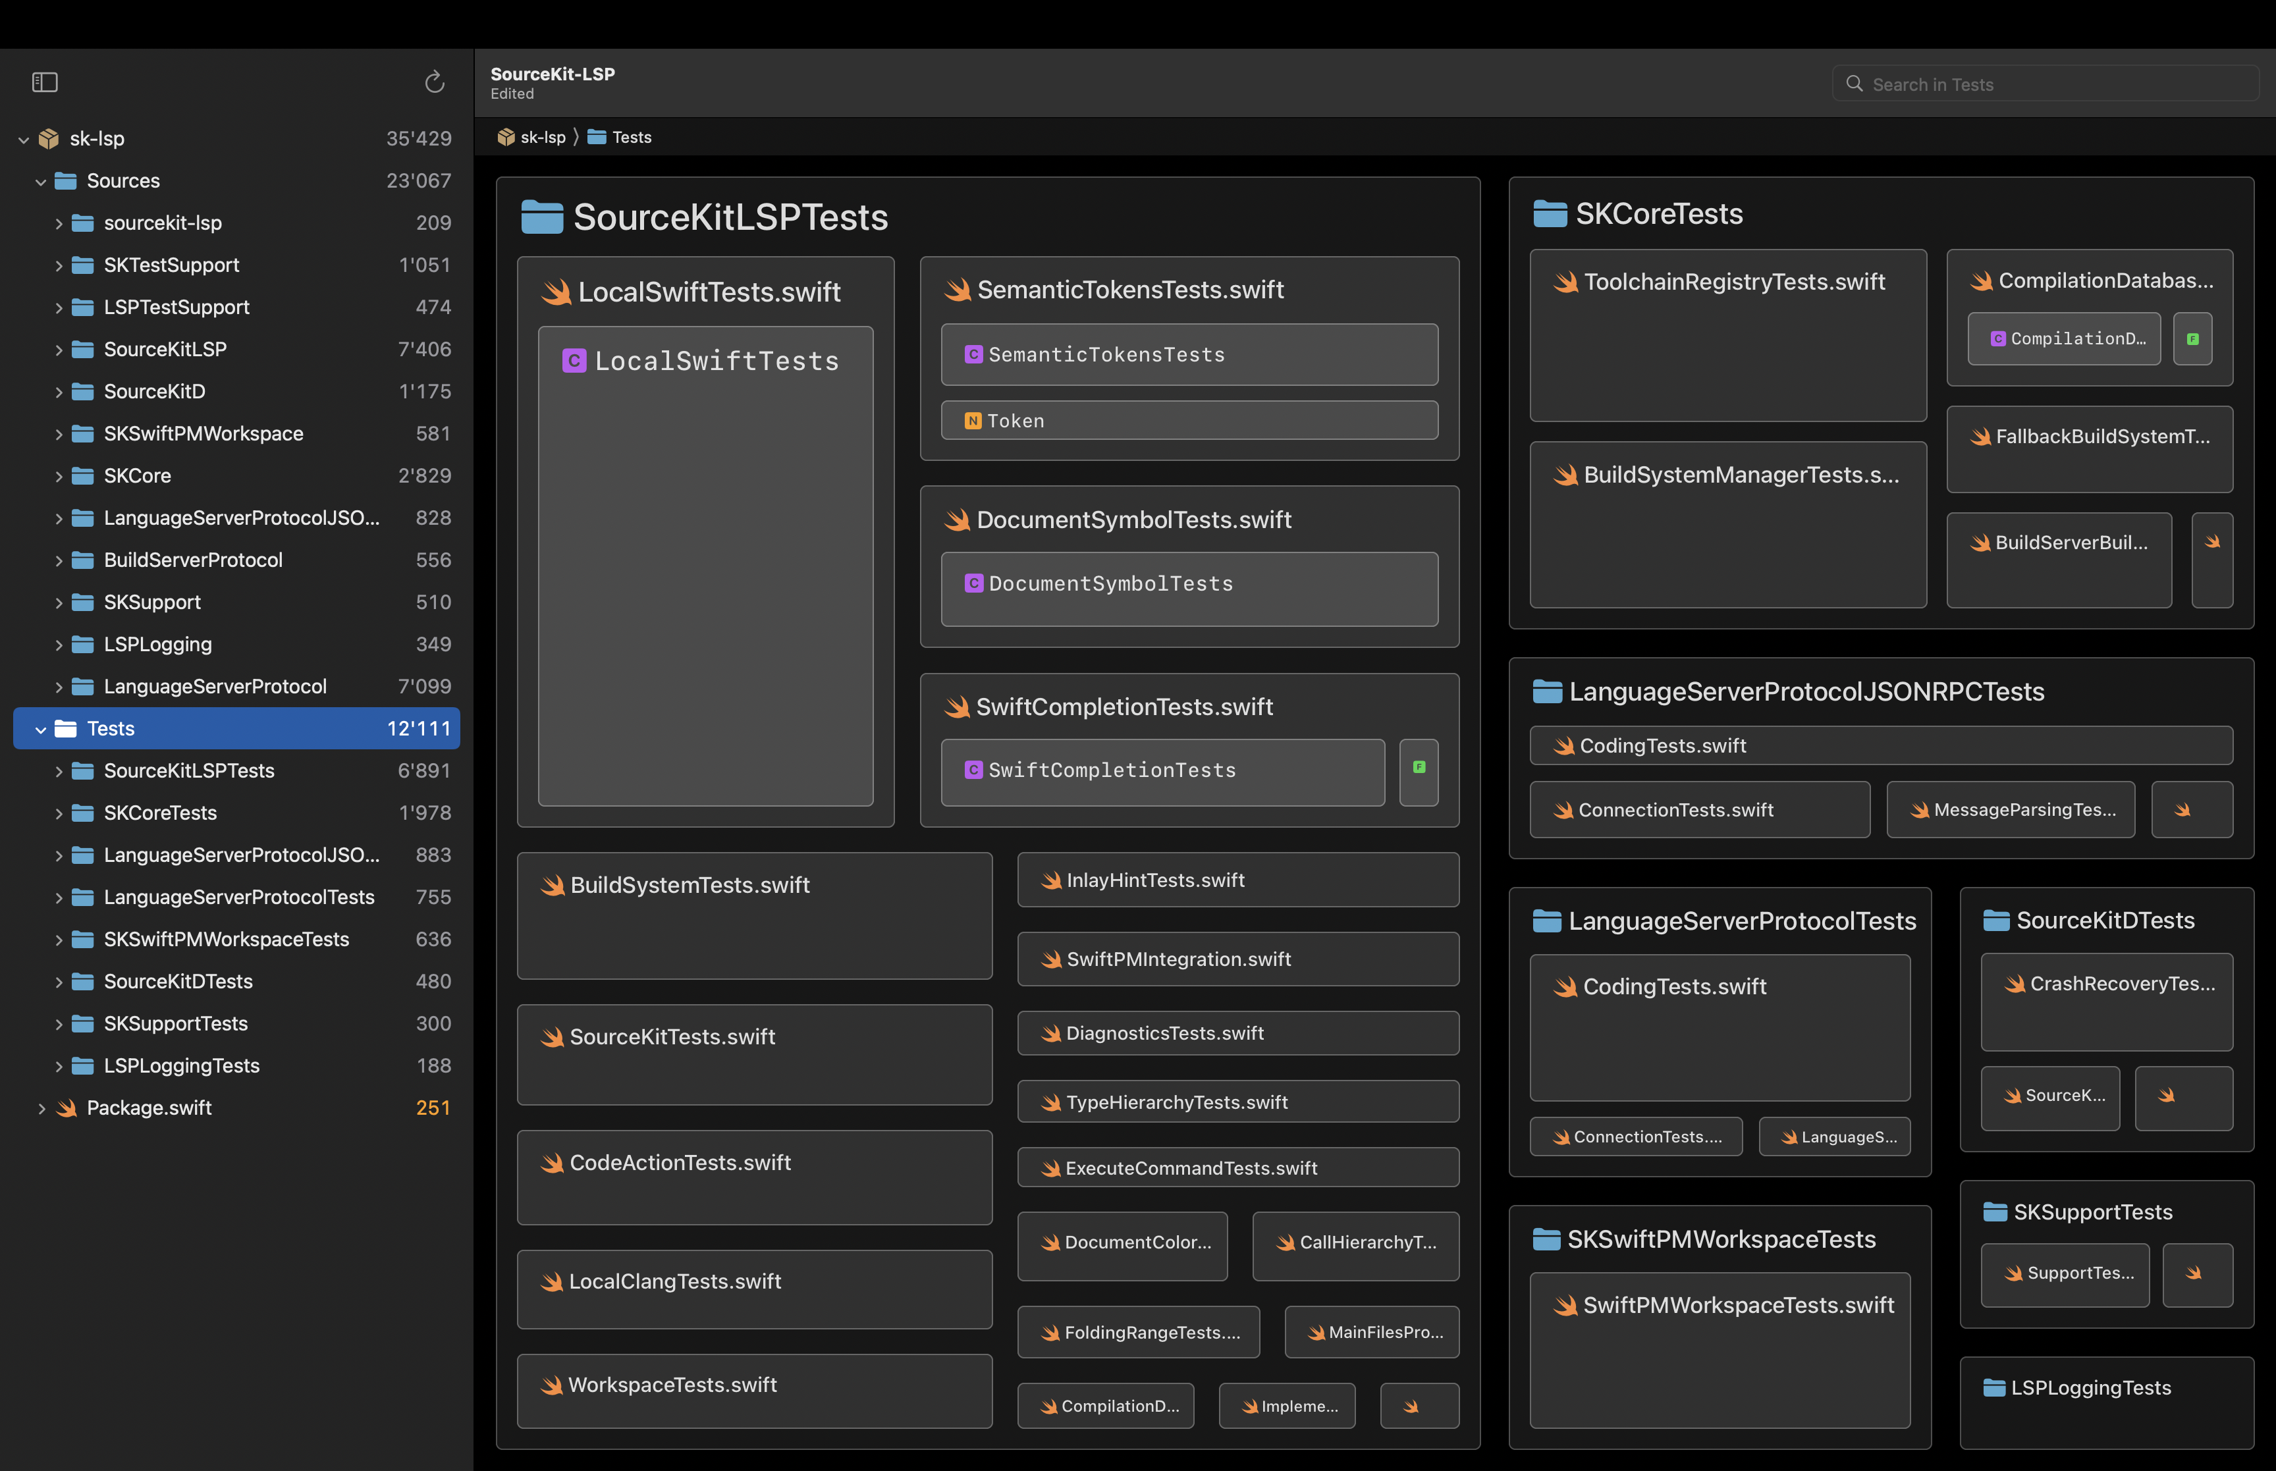Expand the SKSupportTests chevron in sidebar

(x=58, y=1024)
